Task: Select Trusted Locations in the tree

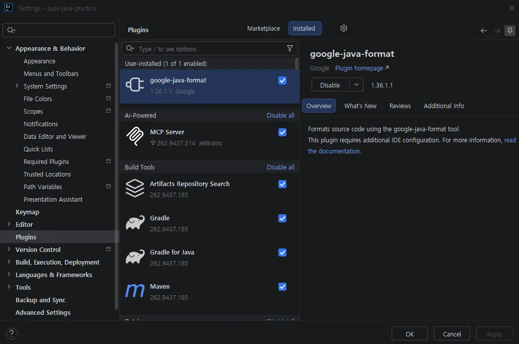Action: coord(47,175)
